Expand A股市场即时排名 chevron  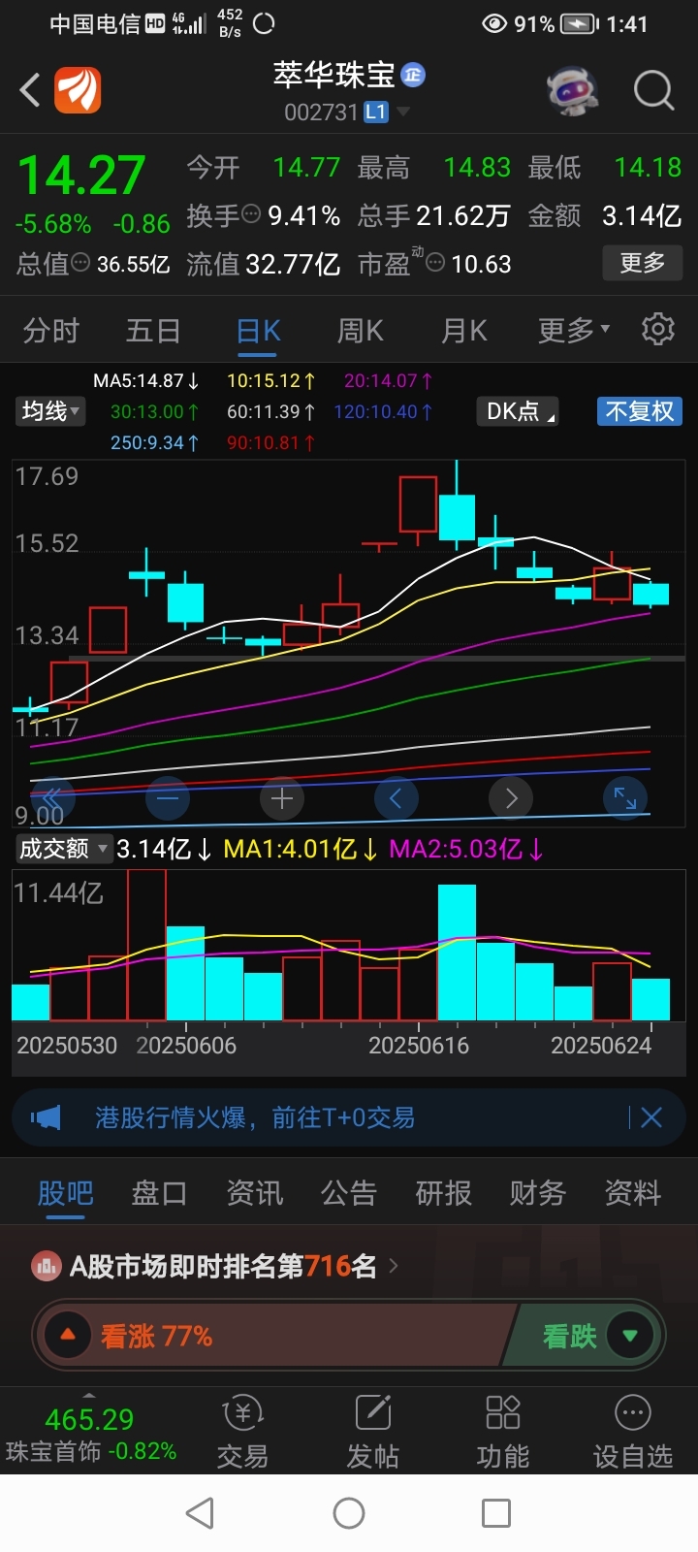pyautogui.click(x=393, y=1266)
